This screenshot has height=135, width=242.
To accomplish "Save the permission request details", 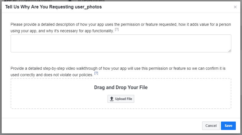I will [x=228, y=126].
